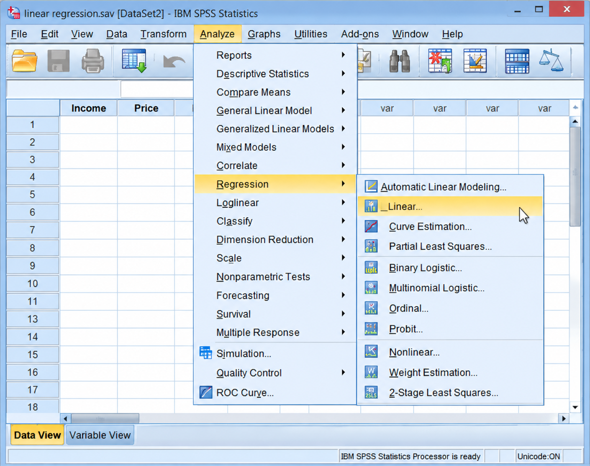Open the Survival menu entry
The width and height of the screenshot is (590, 466).
pyautogui.click(x=275, y=314)
